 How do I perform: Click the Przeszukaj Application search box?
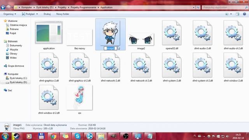(225, 7)
